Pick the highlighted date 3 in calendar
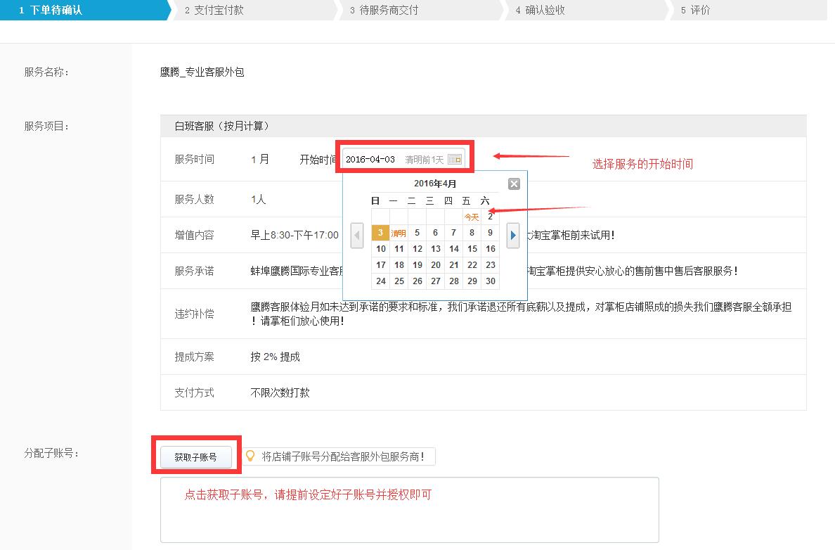The height and width of the screenshot is (550, 835). (x=380, y=233)
